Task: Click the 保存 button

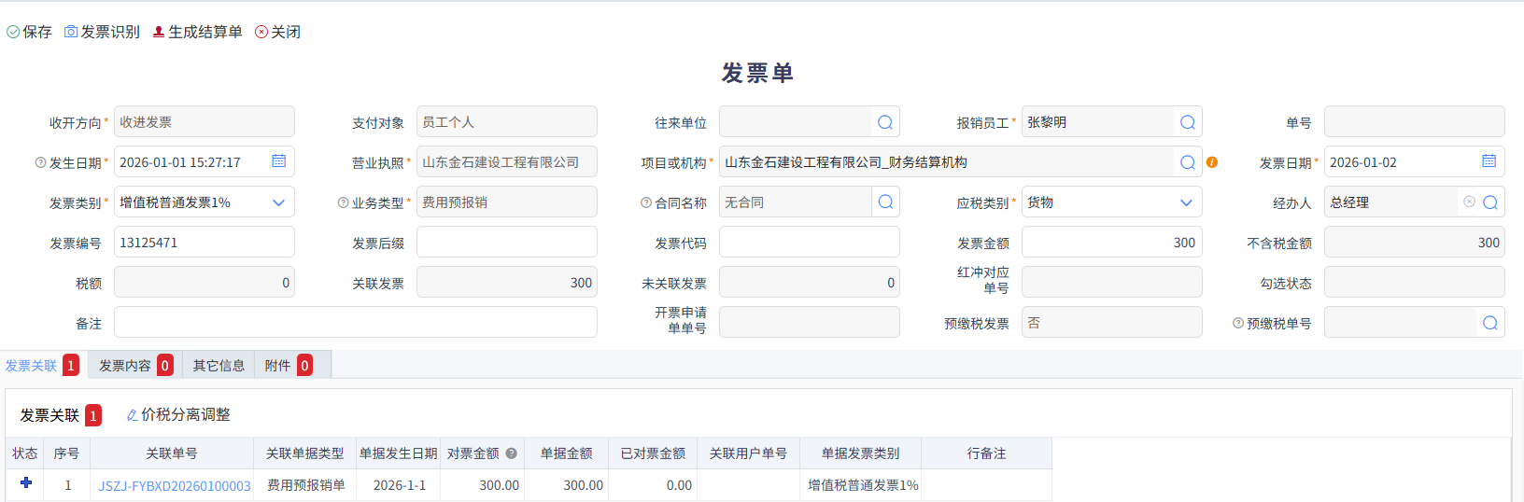Action: pyautogui.click(x=29, y=32)
